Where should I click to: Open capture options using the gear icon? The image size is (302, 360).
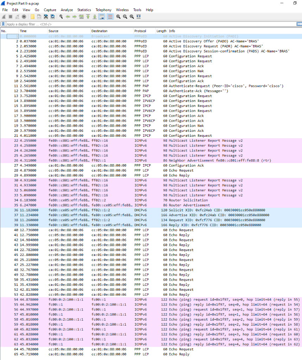[x=24, y=16]
